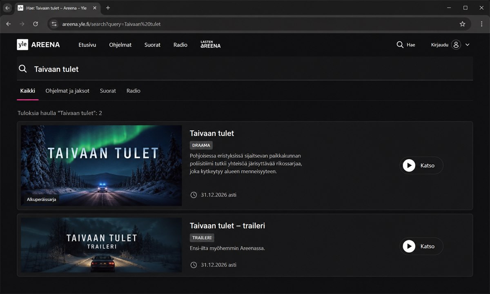Switch to the Radio results tab
This screenshot has width=490, height=294.
pyautogui.click(x=134, y=91)
